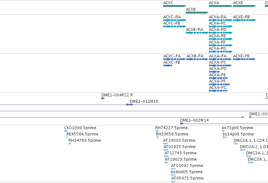Select protein ACXA-PD
Screen dimensions: 268x183
pyautogui.click(x=214, y=72)
